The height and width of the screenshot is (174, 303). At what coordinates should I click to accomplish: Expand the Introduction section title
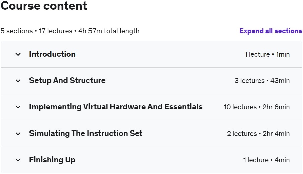click(52, 54)
